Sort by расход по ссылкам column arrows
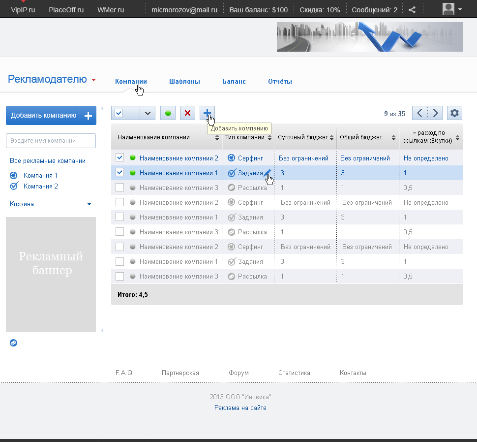Viewport: 477px width, 442px height. [457, 138]
